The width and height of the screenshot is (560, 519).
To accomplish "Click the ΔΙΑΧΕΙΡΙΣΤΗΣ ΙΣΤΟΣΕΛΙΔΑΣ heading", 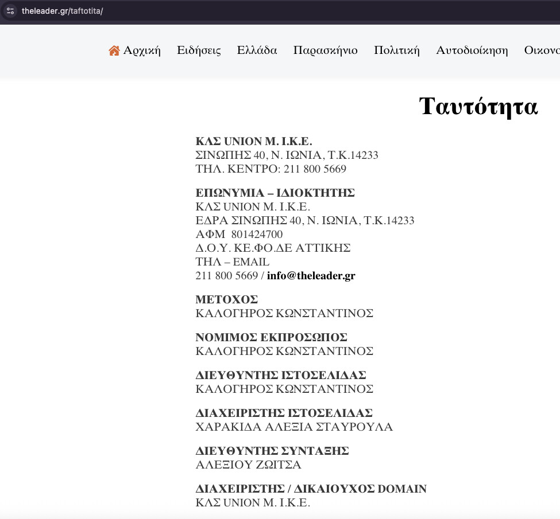I will tap(284, 413).
